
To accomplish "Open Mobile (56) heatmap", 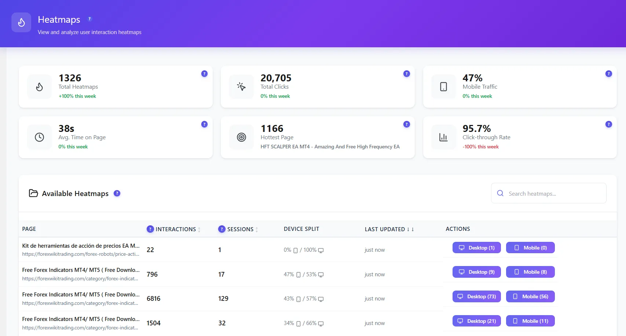I will click(x=530, y=296).
